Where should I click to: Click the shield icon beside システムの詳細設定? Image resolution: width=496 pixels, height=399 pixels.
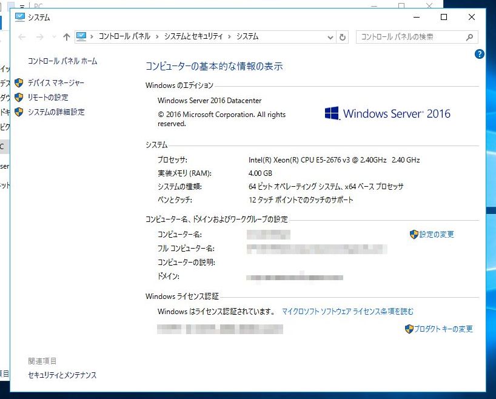pyautogui.click(x=19, y=112)
